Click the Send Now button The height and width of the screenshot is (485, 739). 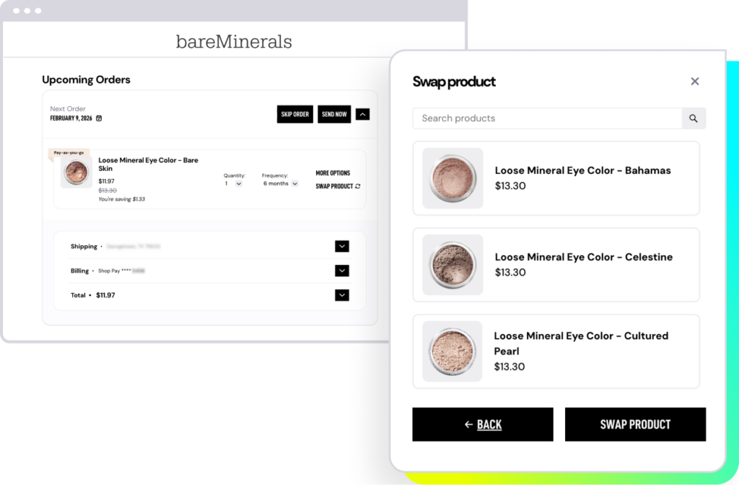point(334,114)
